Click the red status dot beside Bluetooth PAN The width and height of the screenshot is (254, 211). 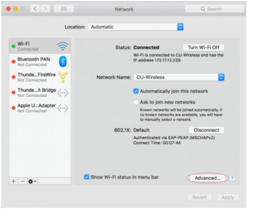click(x=14, y=62)
